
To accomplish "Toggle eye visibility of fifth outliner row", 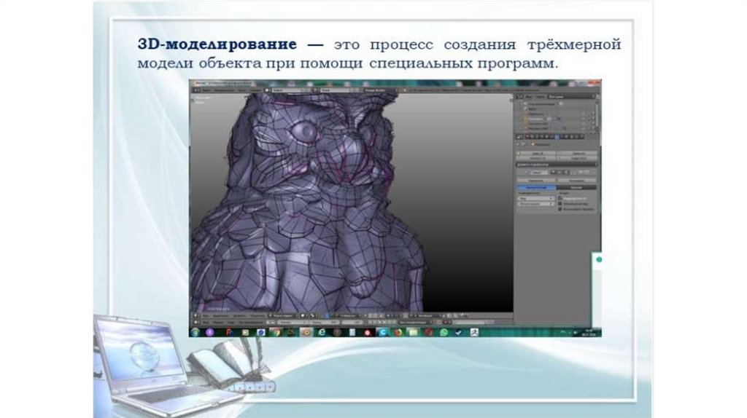I will (583, 124).
